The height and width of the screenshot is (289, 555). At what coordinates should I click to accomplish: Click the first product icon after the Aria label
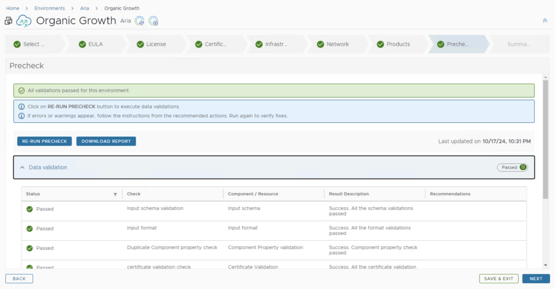tap(140, 21)
